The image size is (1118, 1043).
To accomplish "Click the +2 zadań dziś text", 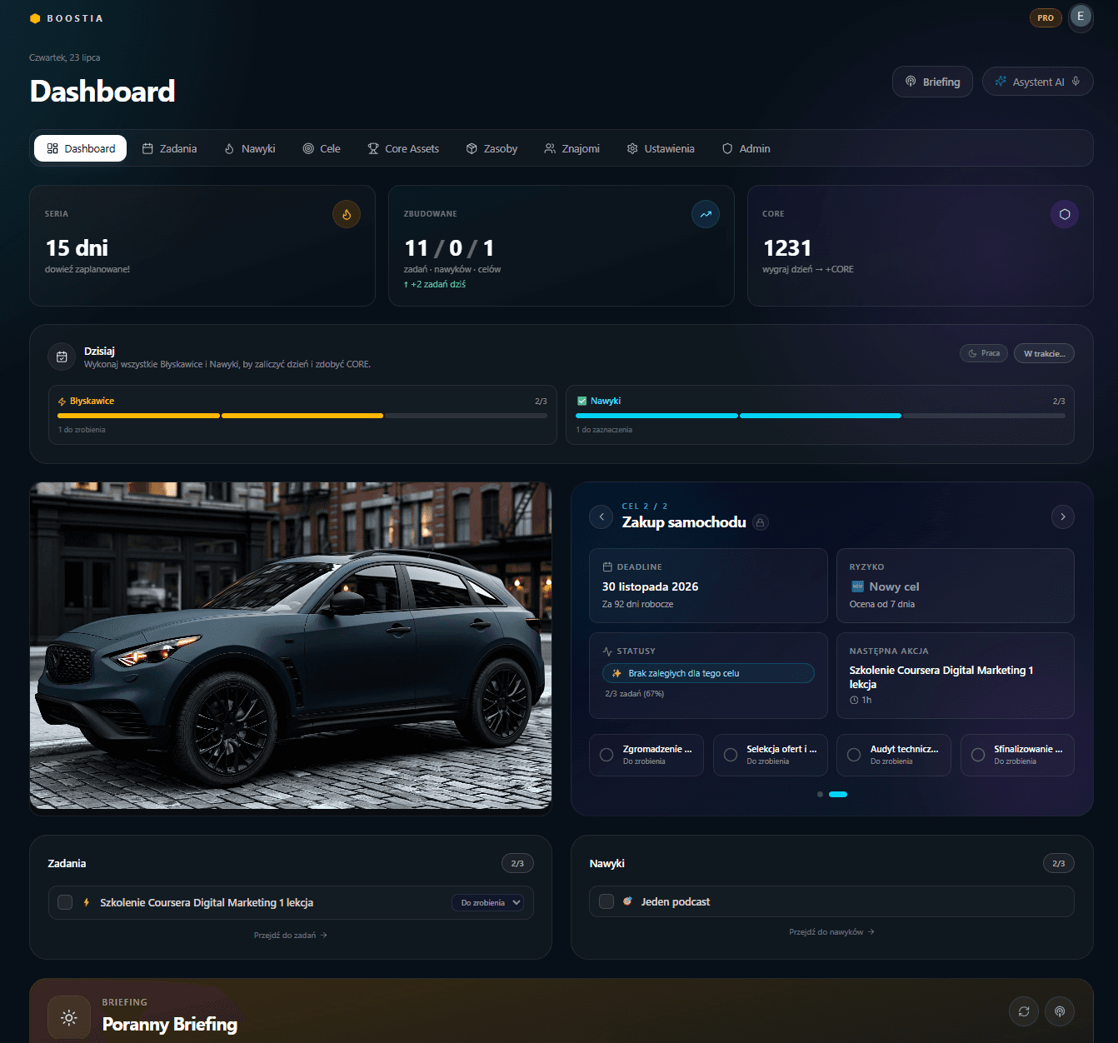I will coord(435,284).
